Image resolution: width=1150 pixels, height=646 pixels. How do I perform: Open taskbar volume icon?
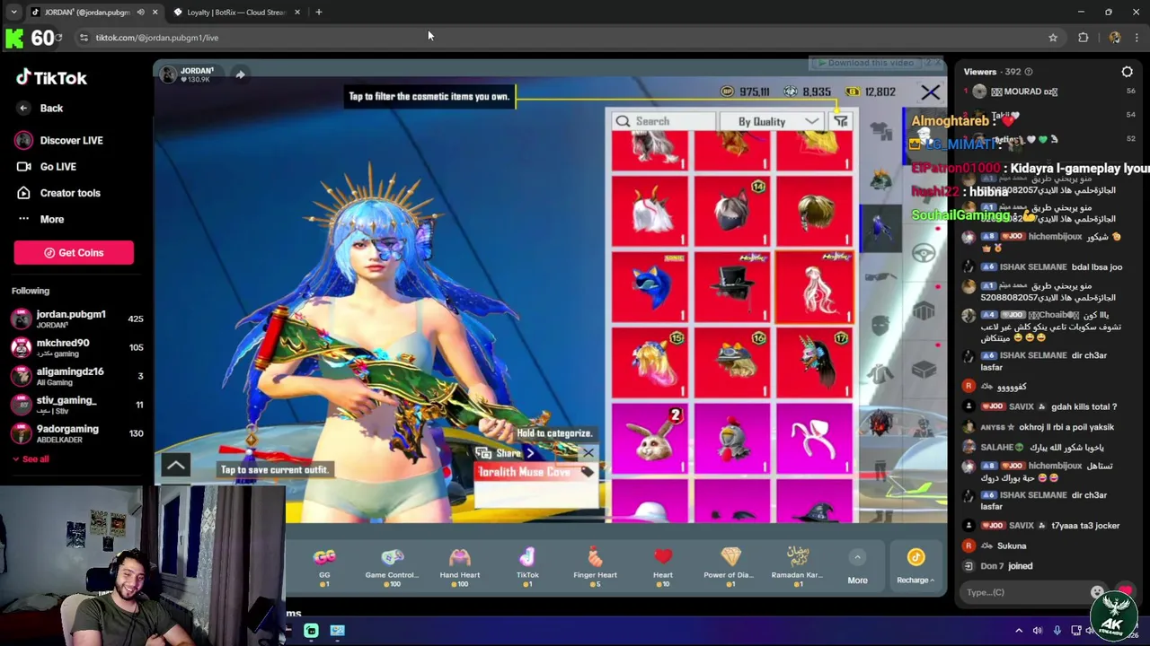(x=1038, y=631)
